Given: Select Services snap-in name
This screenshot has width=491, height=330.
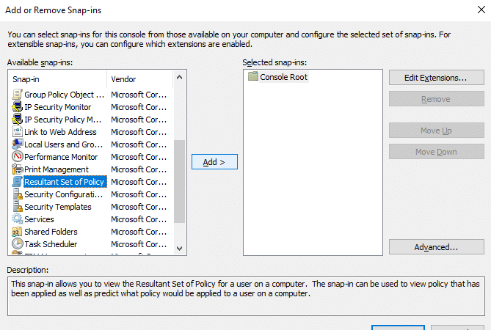Looking at the screenshot, I should pyautogui.click(x=39, y=219).
